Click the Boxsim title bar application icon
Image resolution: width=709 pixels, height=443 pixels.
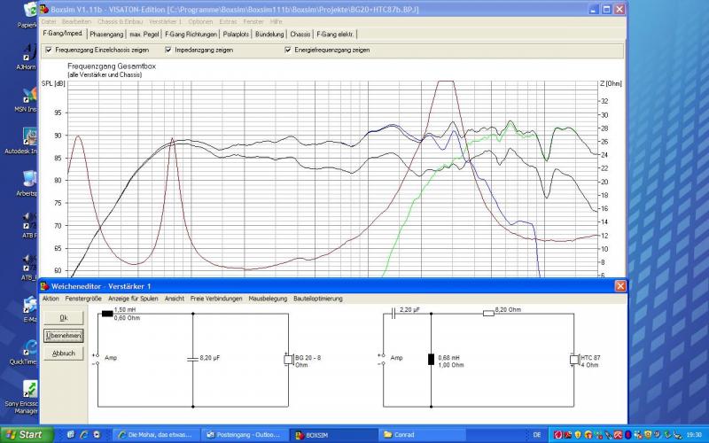coord(44,9)
